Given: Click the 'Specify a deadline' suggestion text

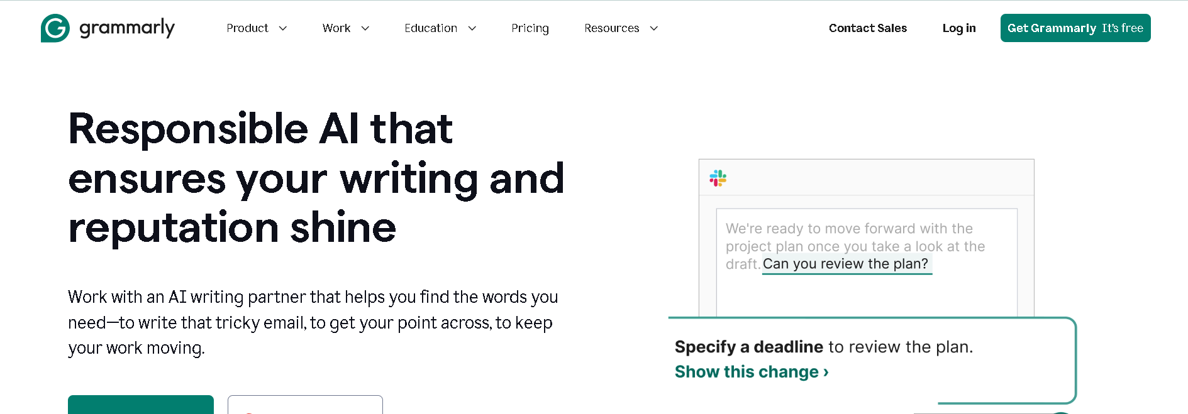Looking at the screenshot, I should (749, 347).
